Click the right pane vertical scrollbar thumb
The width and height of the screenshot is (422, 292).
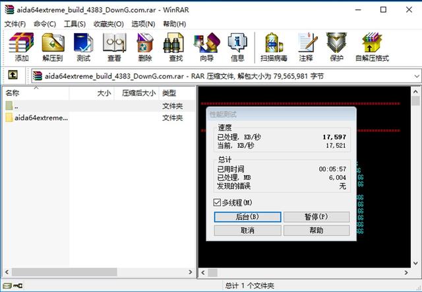coord(416,101)
